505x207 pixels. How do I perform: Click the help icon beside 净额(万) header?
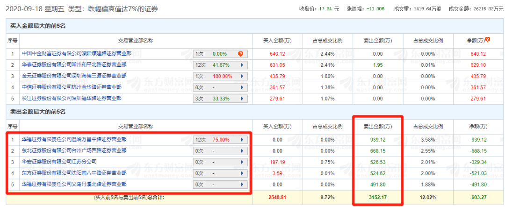(x=487, y=40)
